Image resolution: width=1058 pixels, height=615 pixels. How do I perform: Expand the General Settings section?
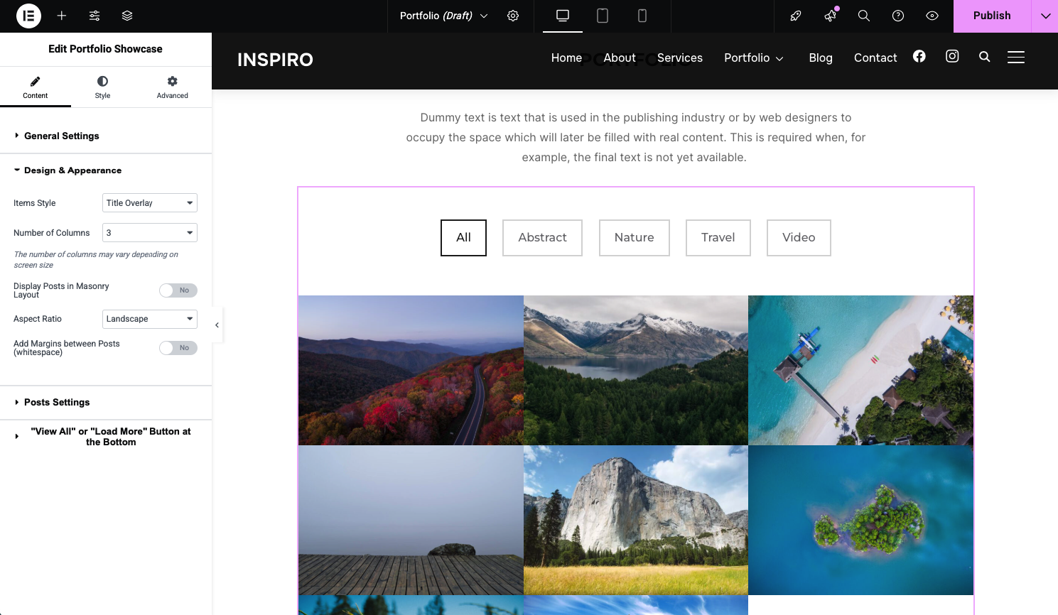[x=61, y=136]
